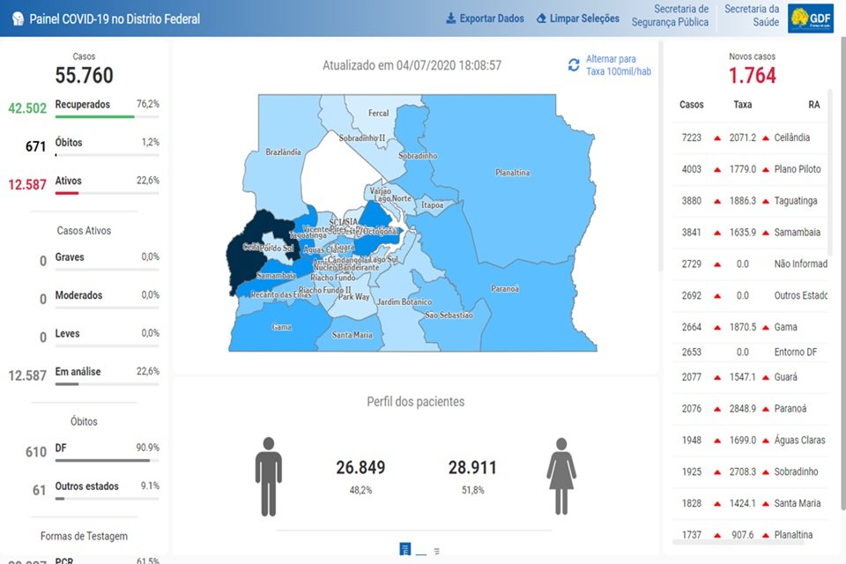Viewport: 846px width, 564px height.
Task: Click the page vertical scrollbar
Action: tap(842, 272)
